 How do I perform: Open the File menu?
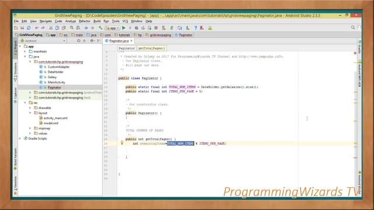point(16,21)
